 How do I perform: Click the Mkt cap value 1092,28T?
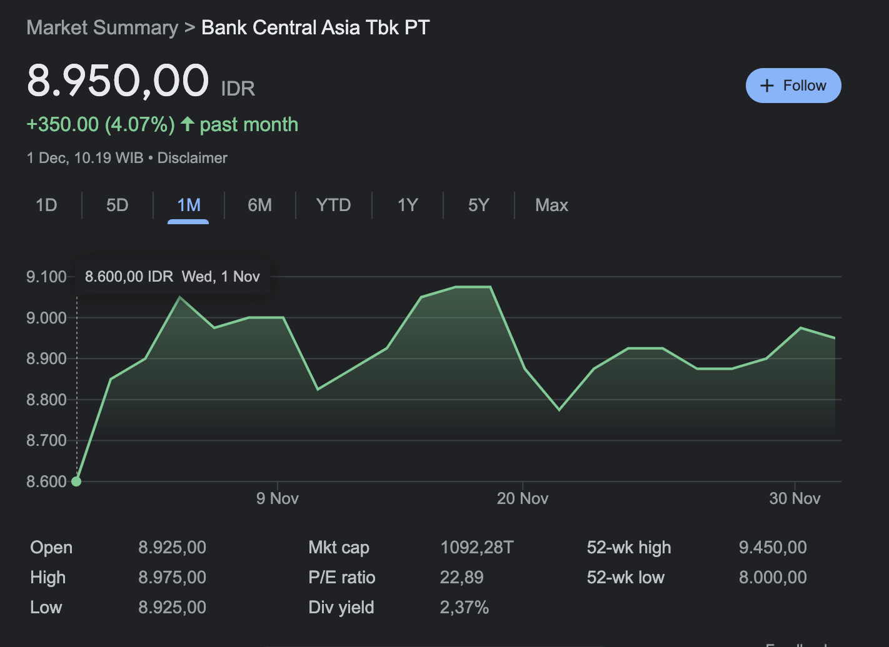[x=477, y=547]
